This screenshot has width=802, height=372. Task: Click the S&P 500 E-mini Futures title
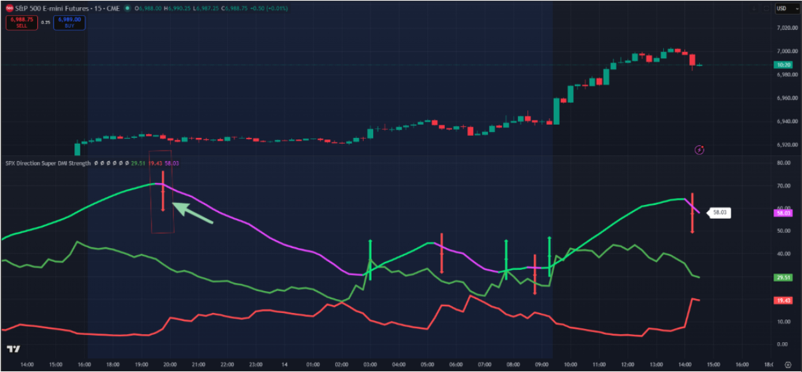click(x=53, y=8)
